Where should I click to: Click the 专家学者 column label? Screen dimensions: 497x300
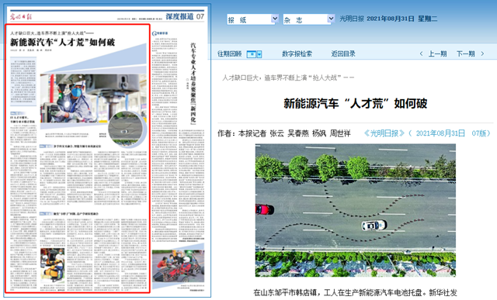pyautogui.click(x=160, y=33)
